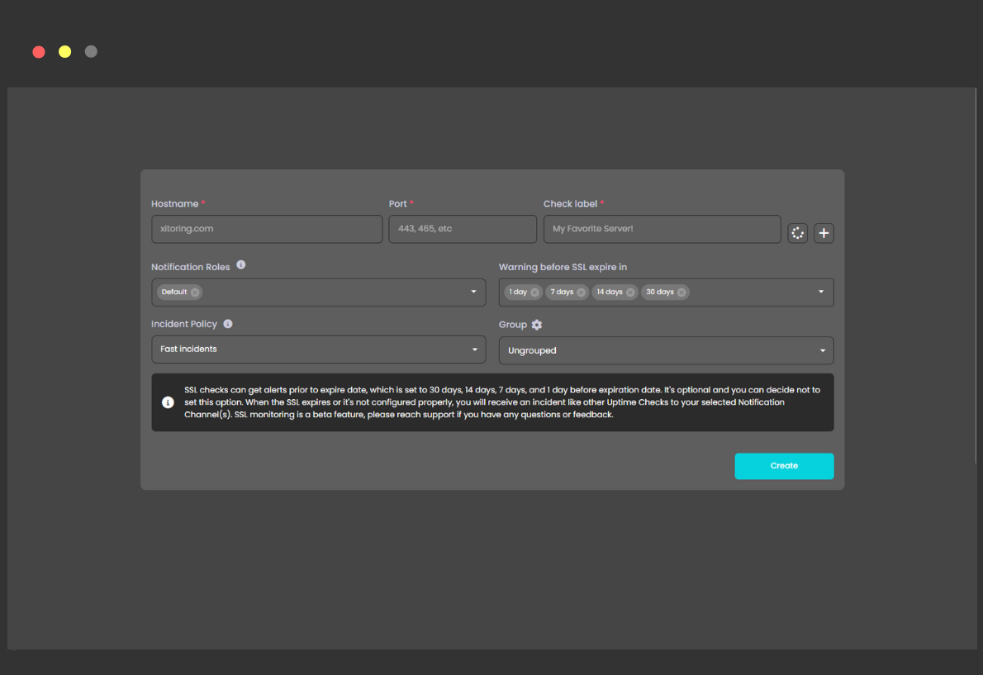Remove the 7 days warning chip

(582, 292)
